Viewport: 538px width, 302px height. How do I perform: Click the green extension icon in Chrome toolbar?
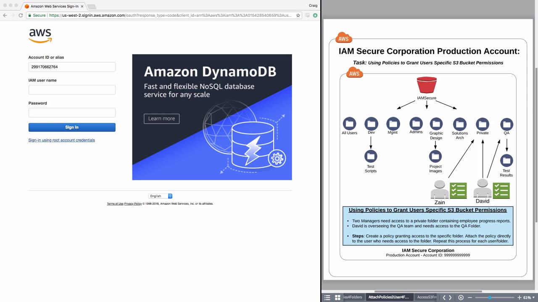coord(315,16)
